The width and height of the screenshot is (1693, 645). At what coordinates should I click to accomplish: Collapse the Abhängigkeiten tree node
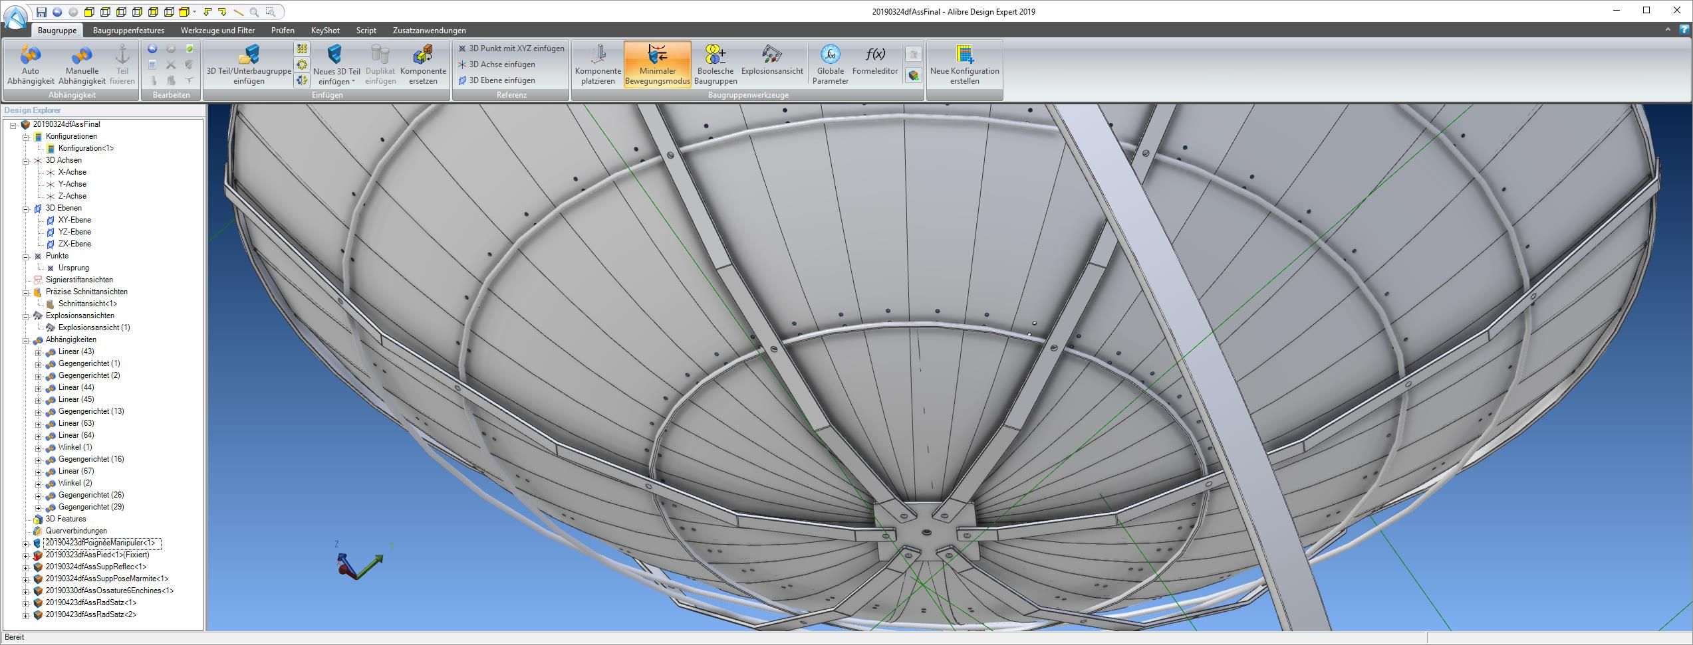[26, 340]
